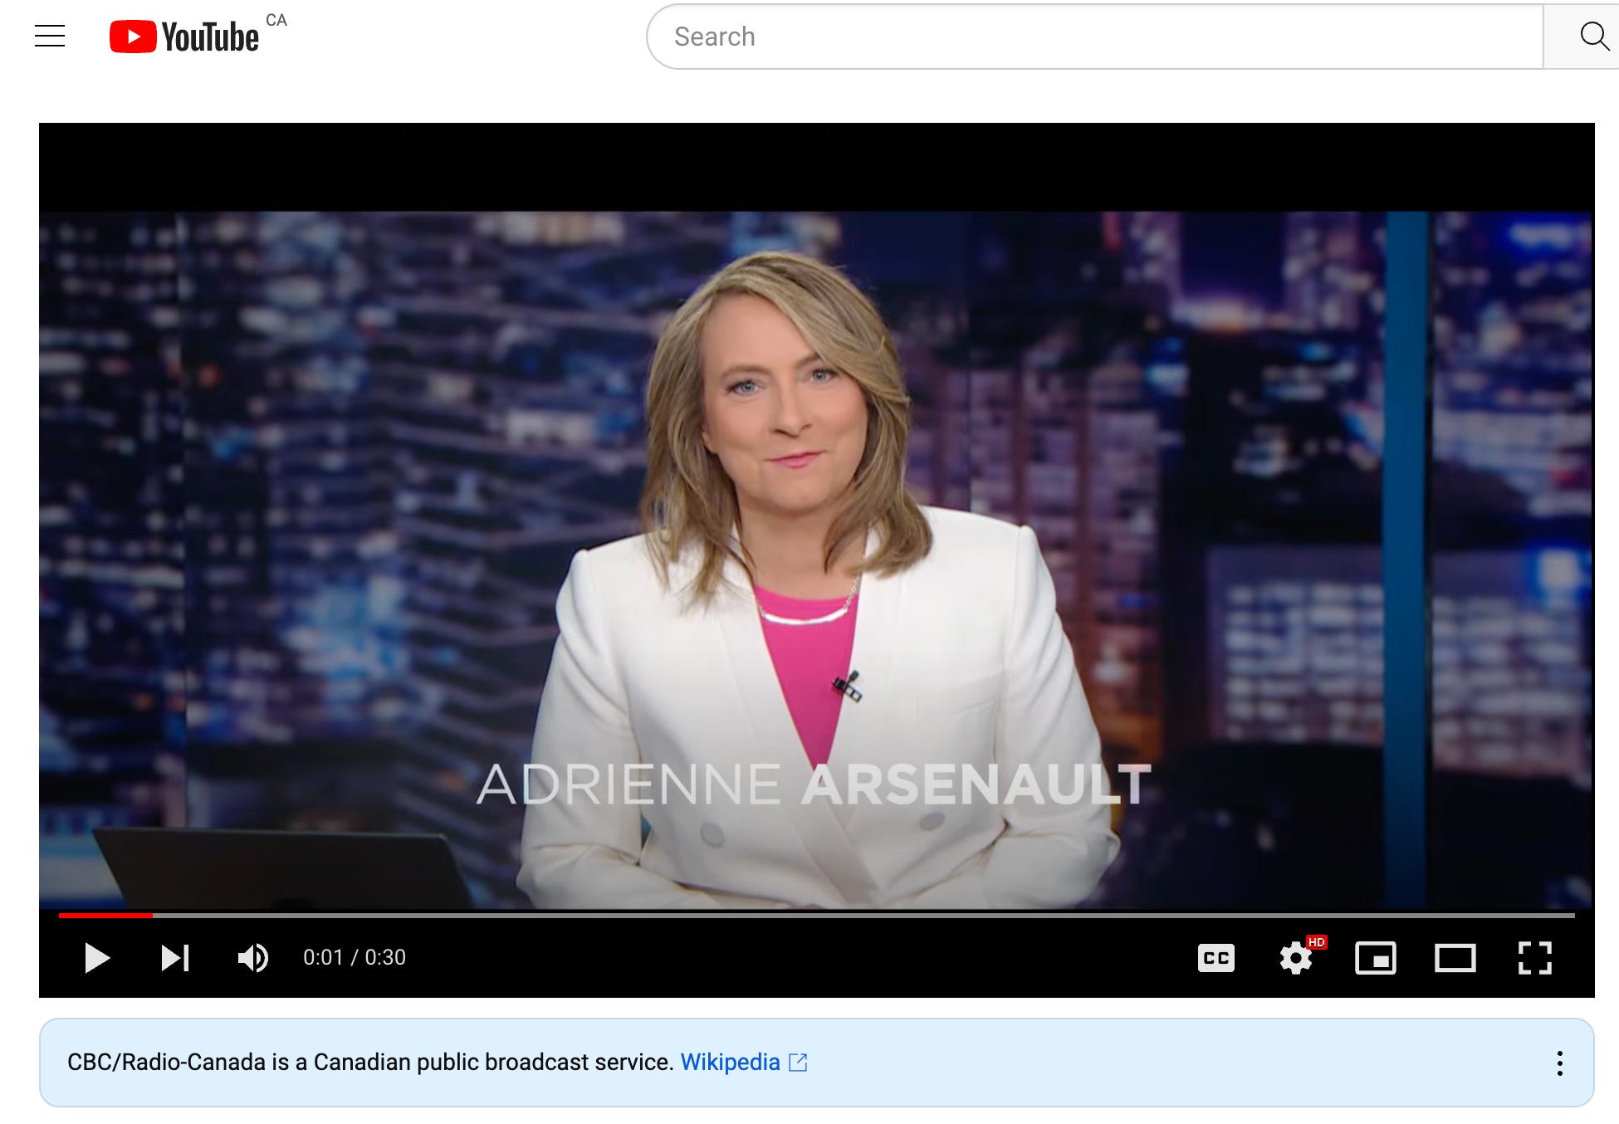
Task: Open info panel three-dot options
Action: click(1559, 1063)
